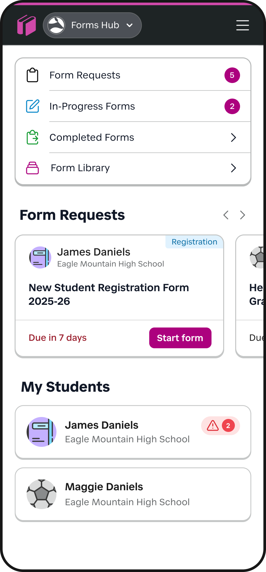This screenshot has width=266, height=572.
Task: Click James Daniels' red warning alert badge
Action: [221, 426]
